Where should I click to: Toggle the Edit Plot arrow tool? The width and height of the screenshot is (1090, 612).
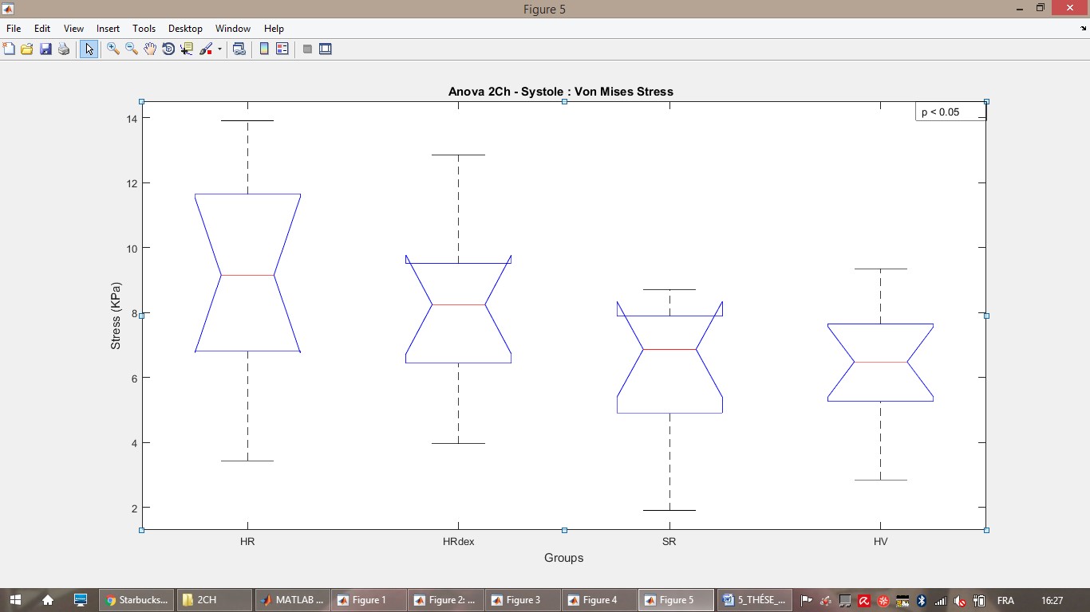tap(89, 49)
